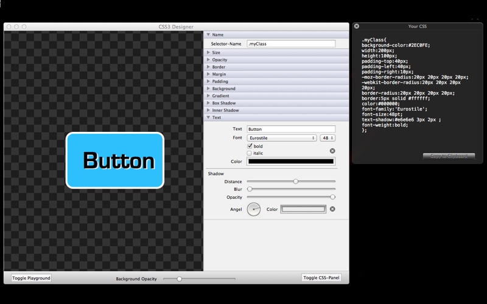Click the Selector-Name input field
487x304 pixels.
(291, 44)
